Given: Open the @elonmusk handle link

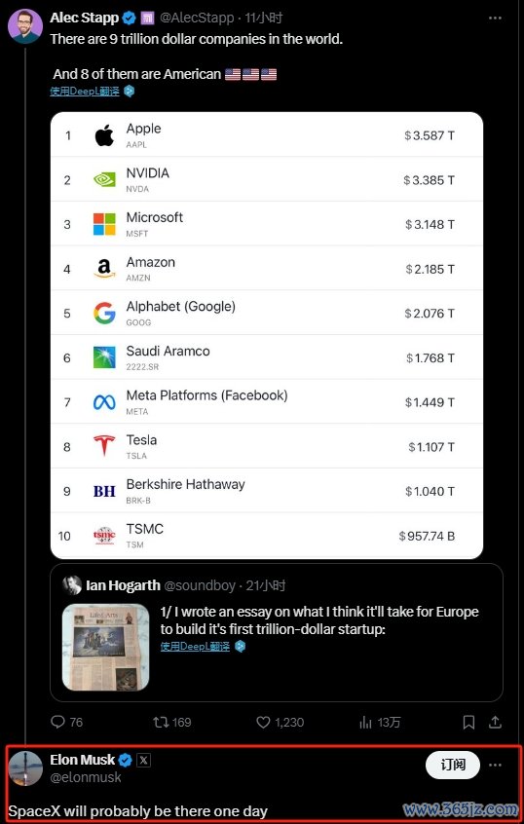Looking at the screenshot, I should tap(86, 777).
